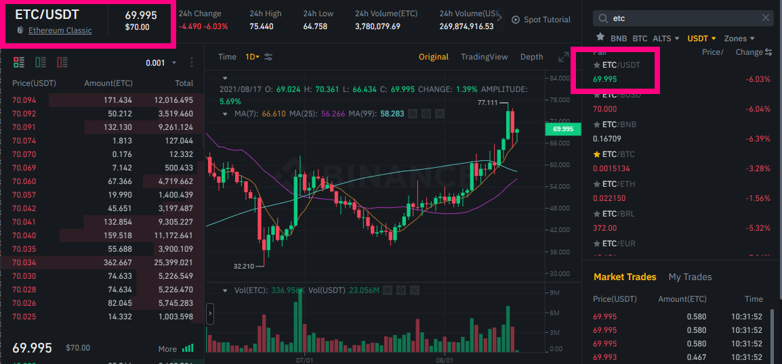
Task: Collapse the MA indicator legend arrow
Action: click(x=226, y=114)
